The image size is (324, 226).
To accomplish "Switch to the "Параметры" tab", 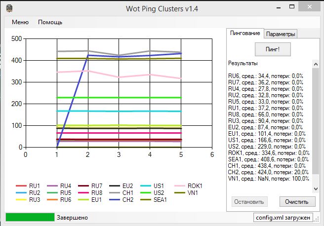I will point(281,34).
